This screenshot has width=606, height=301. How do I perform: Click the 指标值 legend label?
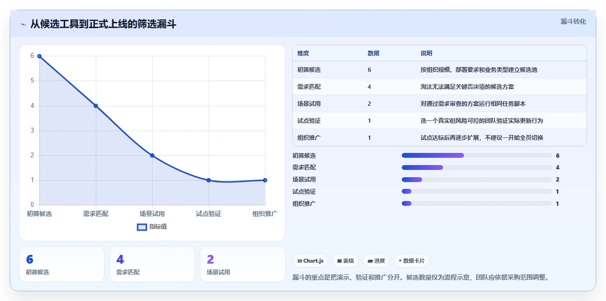tap(158, 227)
